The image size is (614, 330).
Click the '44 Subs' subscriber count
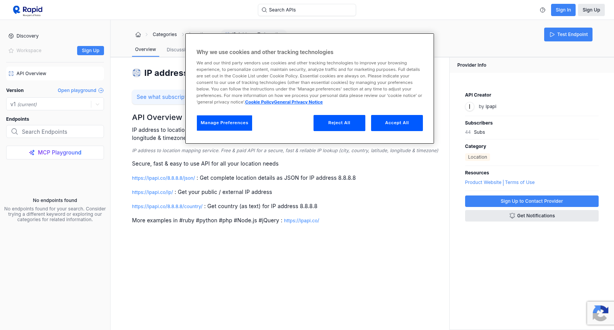(475, 132)
